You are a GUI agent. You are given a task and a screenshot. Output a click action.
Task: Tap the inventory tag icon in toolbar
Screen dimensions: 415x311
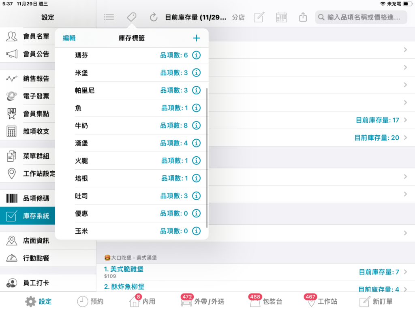coord(132,17)
